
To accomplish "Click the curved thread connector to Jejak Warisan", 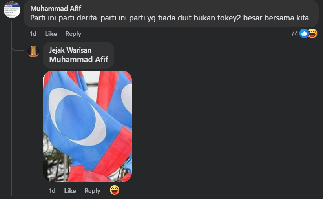I will 18,49.
